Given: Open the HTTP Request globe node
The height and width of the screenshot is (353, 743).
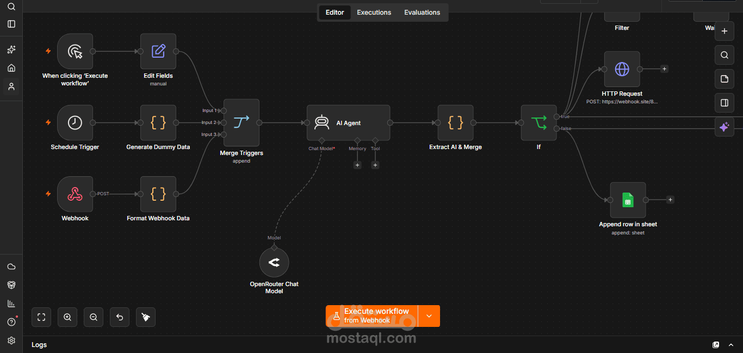Looking at the screenshot, I should click(x=622, y=69).
